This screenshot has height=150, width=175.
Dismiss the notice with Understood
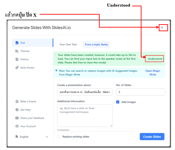[155, 59]
